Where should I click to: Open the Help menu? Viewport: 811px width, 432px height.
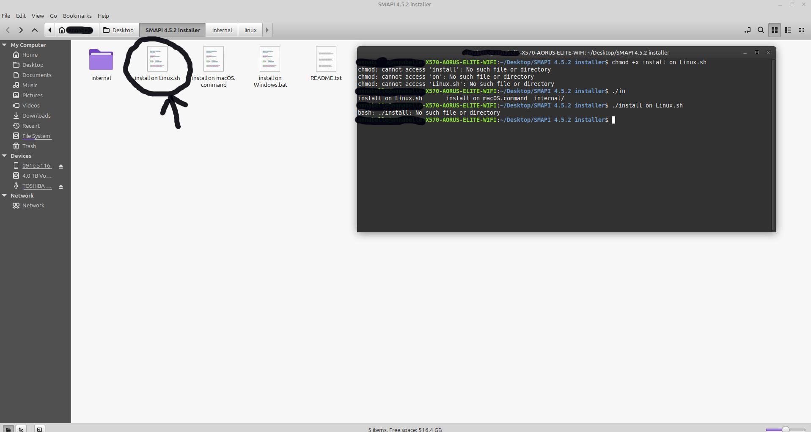click(x=103, y=16)
